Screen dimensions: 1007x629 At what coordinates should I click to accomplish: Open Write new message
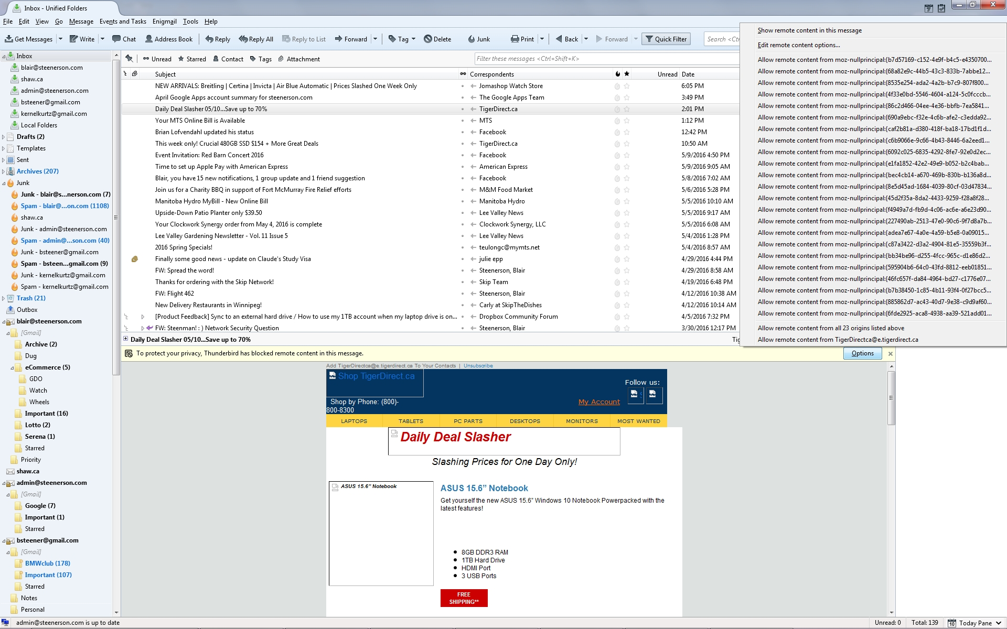82,39
